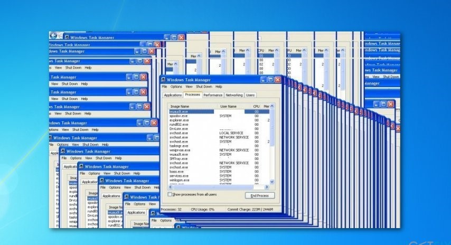451x245 pixels.
Task: Enable Show processes from all users
Action: click(x=170, y=195)
